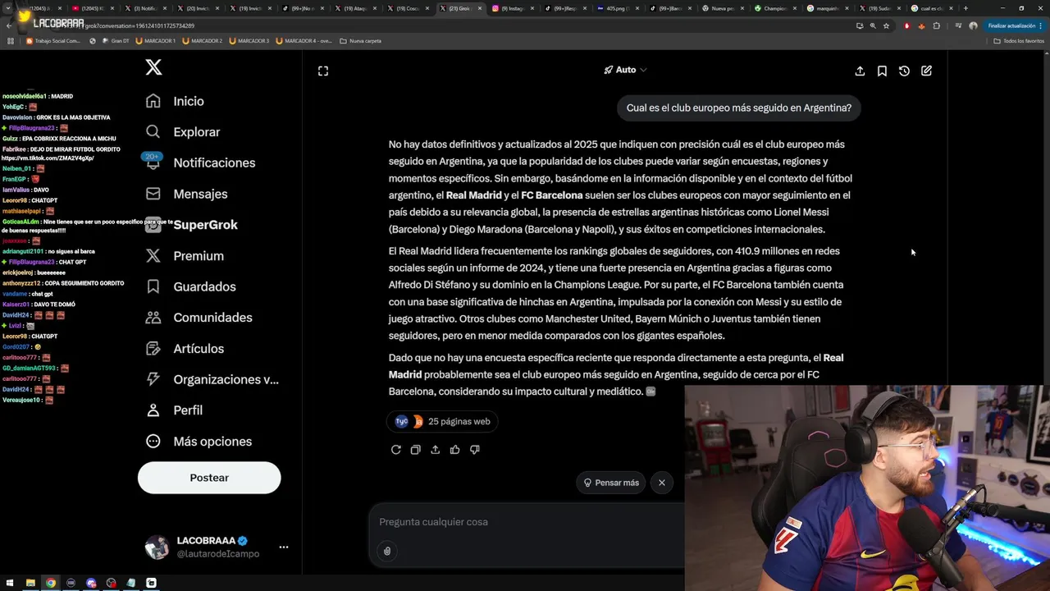This screenshot has width=1050, height=591.
Task: Click the LACOBRAAA profile avatar
Action: 157,547
